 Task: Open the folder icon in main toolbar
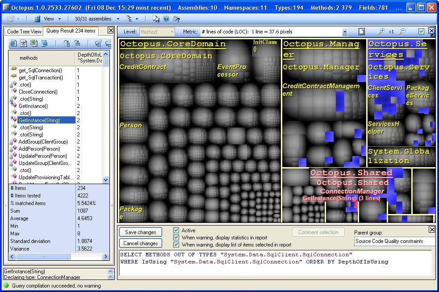pos(11,19)
